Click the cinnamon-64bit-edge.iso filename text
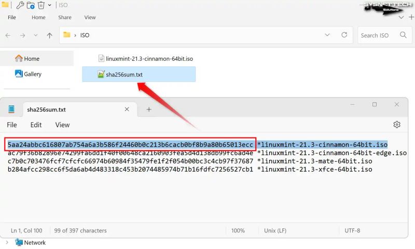415x249 pixels. coord(332,153)
